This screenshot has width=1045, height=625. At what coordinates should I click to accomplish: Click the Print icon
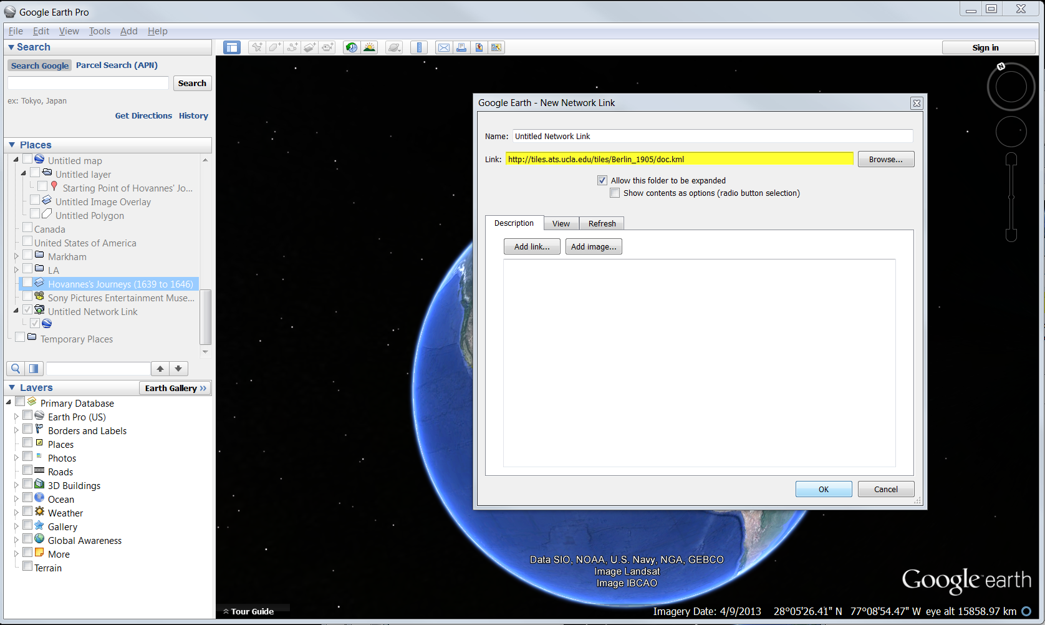(461, 47)
